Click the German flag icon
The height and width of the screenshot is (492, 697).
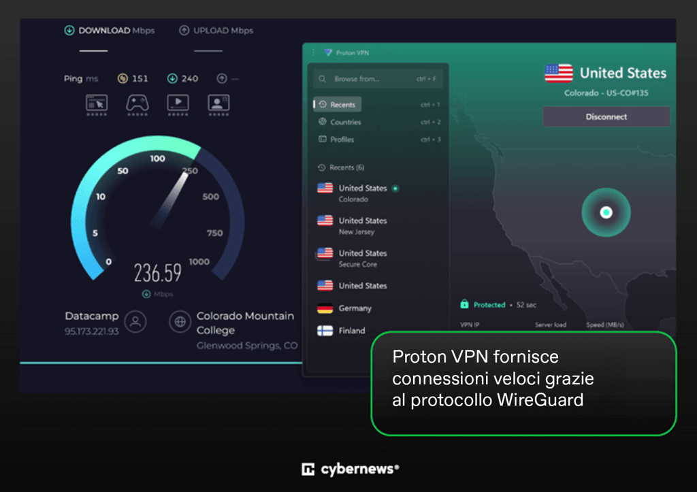point(325,308)
